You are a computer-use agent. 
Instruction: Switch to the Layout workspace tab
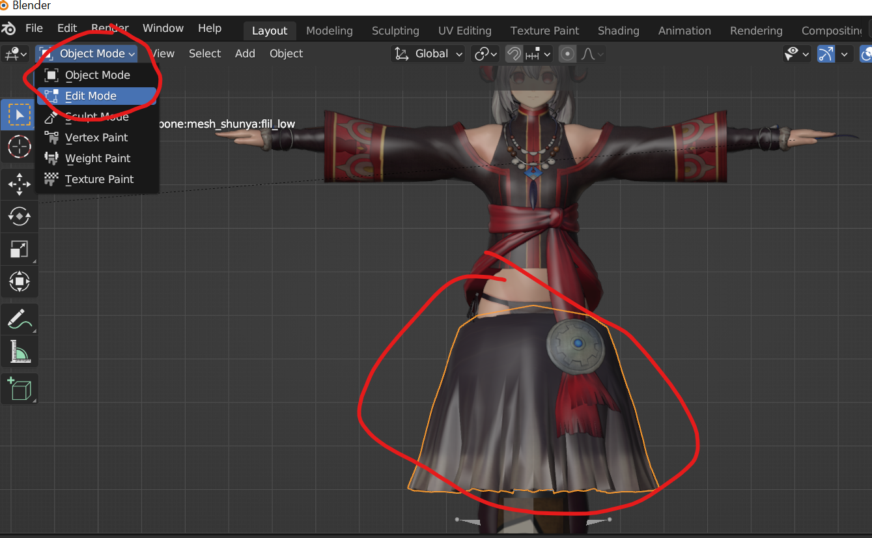point(270,31)
